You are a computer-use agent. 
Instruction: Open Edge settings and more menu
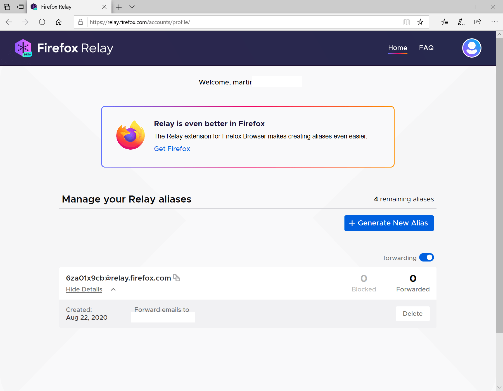(x=494, y=22)
